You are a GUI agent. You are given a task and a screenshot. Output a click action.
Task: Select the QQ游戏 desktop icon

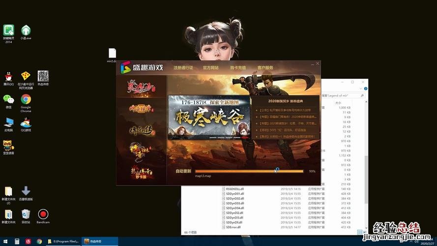coord(26,123)
